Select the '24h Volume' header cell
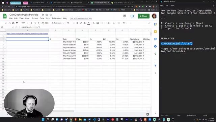This screenshot has height=122, width=216. pos(135,39)
